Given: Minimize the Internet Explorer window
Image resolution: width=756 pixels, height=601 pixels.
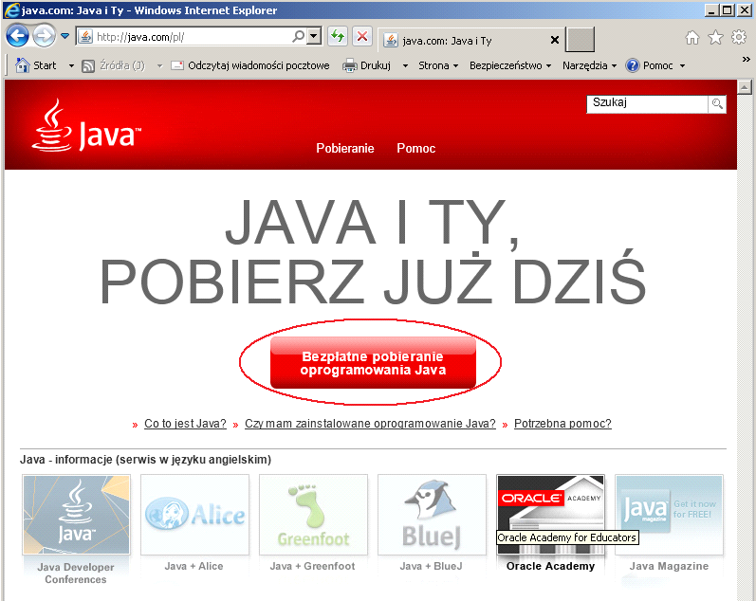Looking at the screenshot, I should click(711, 9).
